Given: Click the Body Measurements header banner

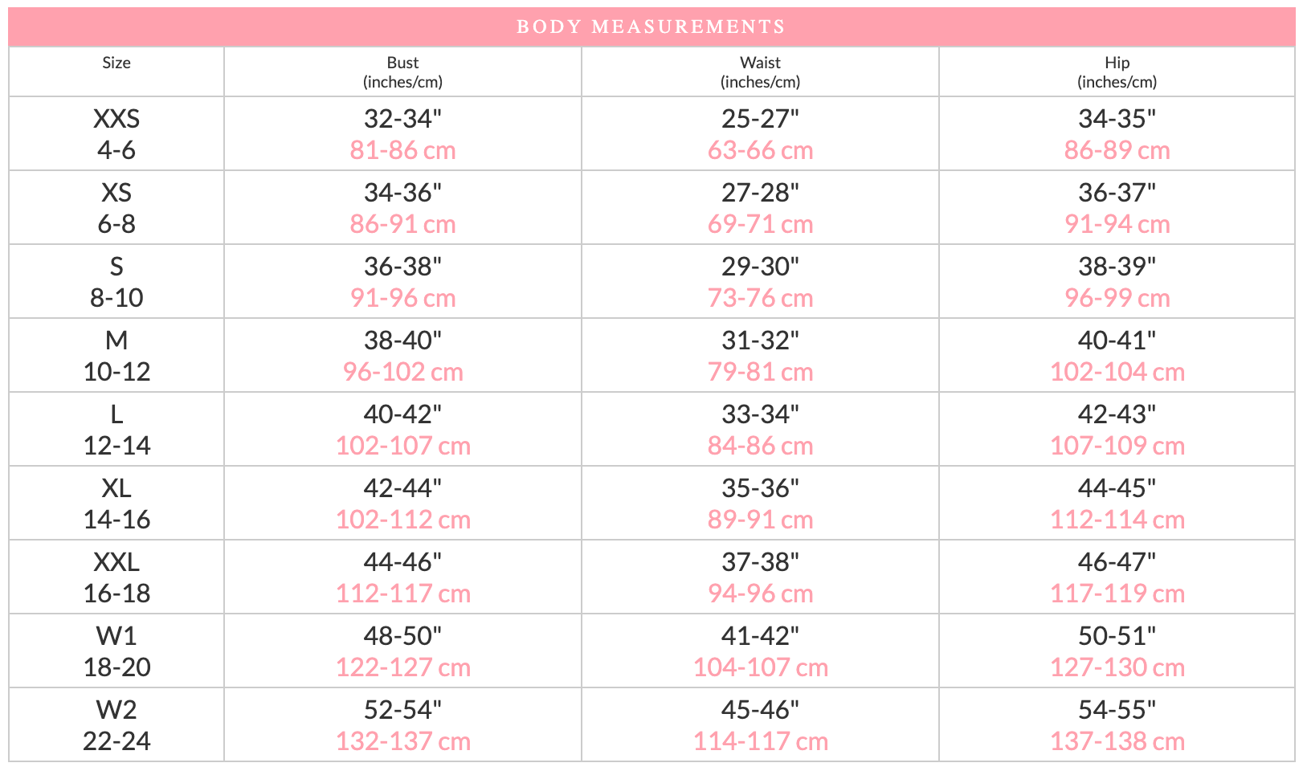Looking at the screenshot, I should tap(651, 27).
